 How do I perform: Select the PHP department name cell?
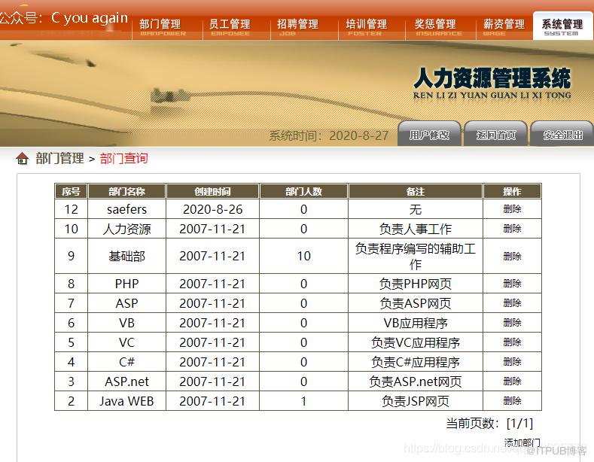pos(127,284)
